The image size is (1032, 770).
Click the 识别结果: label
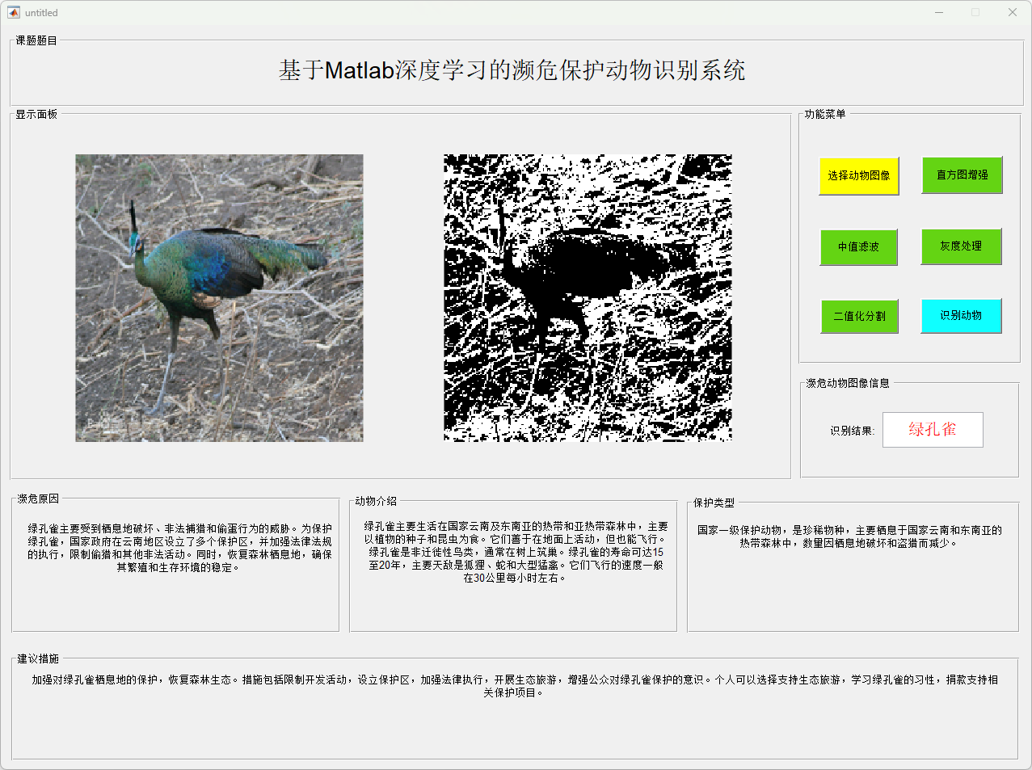pos(852,431)
